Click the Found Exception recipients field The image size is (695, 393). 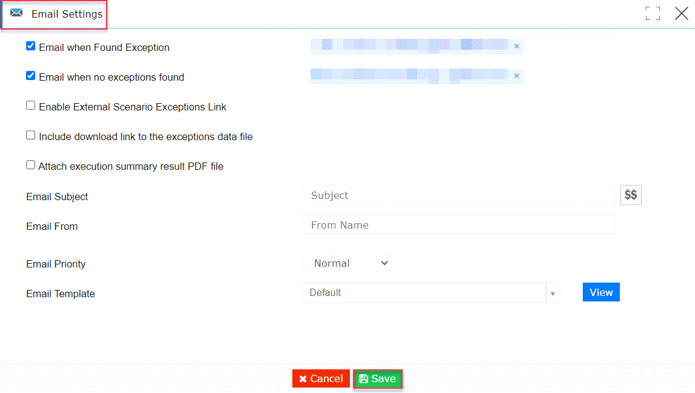[417, 46]
